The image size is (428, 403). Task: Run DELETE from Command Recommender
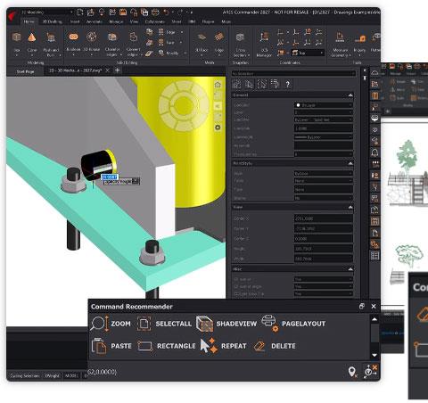(275, 346)
